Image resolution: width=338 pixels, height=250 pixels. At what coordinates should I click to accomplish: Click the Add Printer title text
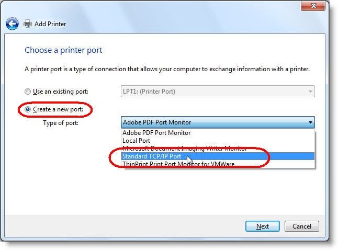coord(50,24)
